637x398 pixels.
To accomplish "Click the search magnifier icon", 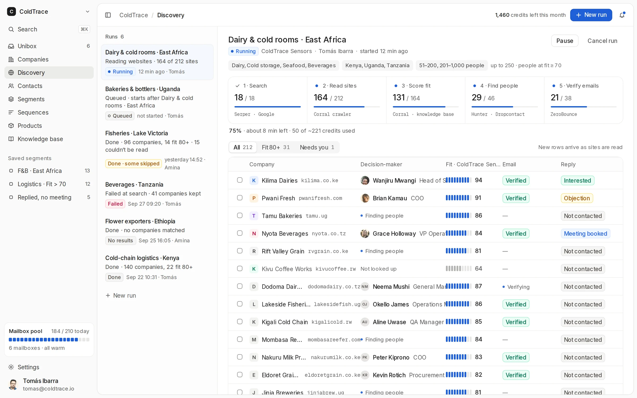I will [x=11, y=29].
